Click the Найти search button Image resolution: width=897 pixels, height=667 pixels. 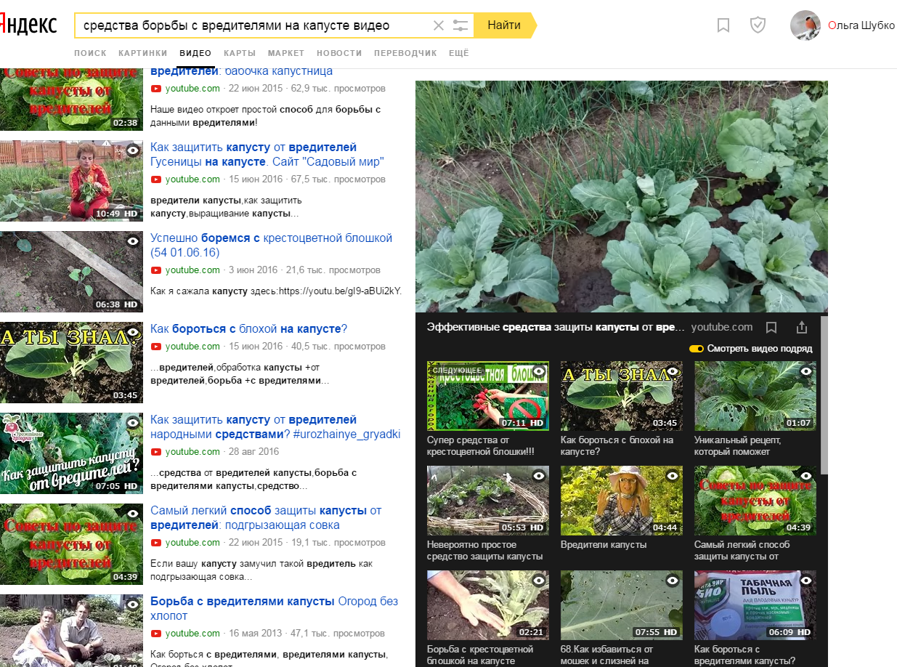tap(505, 25)
